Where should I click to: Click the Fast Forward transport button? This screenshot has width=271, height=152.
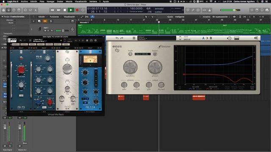[58, 10]
